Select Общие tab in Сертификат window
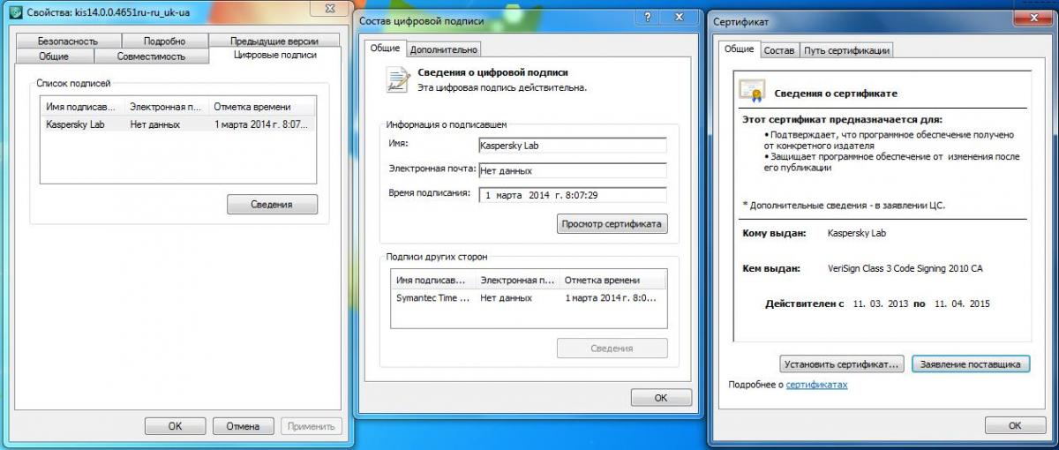The image size is (1059, 450). tap(740, 49)
